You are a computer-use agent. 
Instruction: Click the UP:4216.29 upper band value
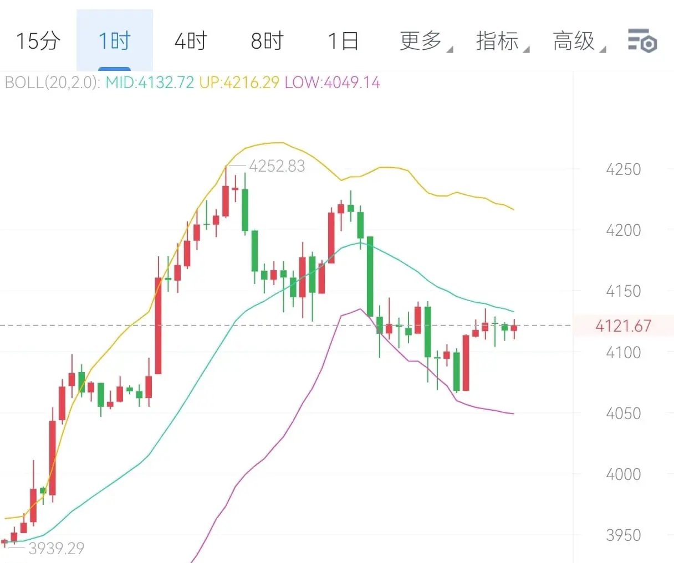[x=239, y=83]
